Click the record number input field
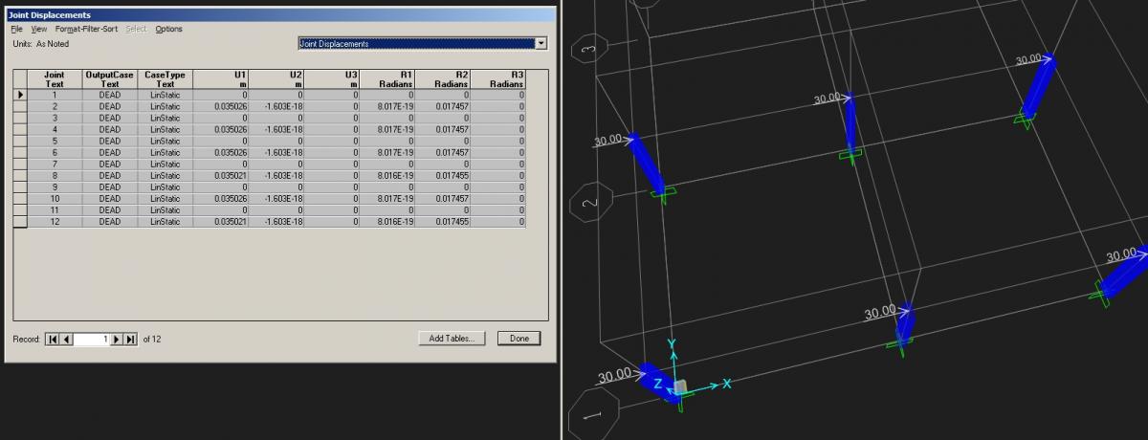 point(93,340)
